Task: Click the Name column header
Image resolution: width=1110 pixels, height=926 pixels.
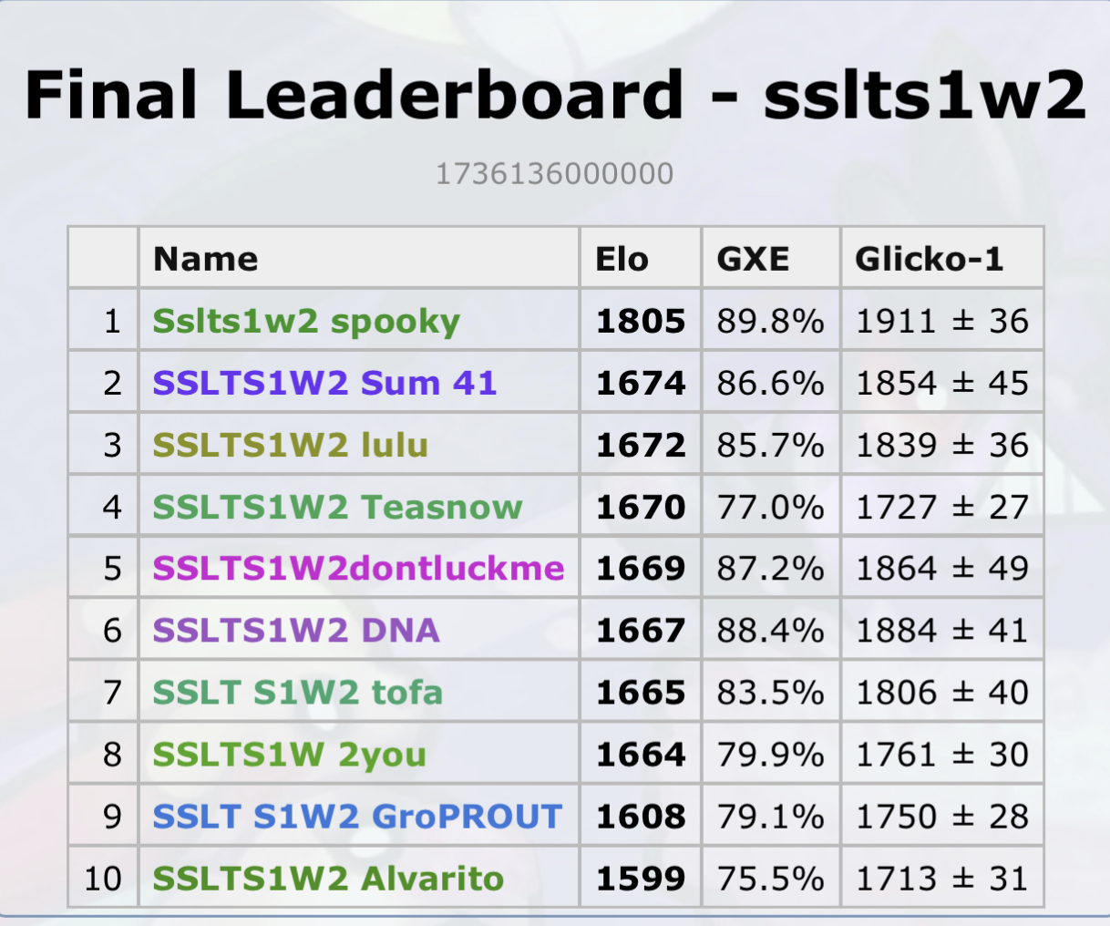Action: 206,260
